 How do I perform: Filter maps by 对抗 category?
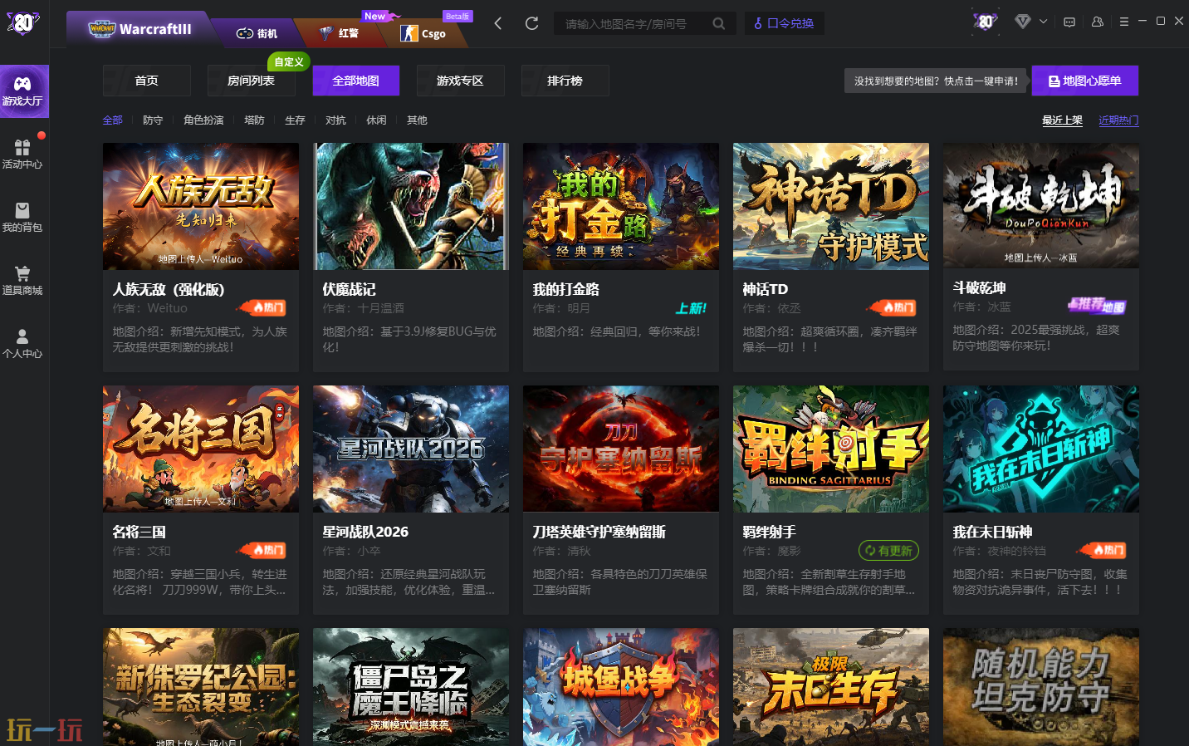(x=336, y=120)
